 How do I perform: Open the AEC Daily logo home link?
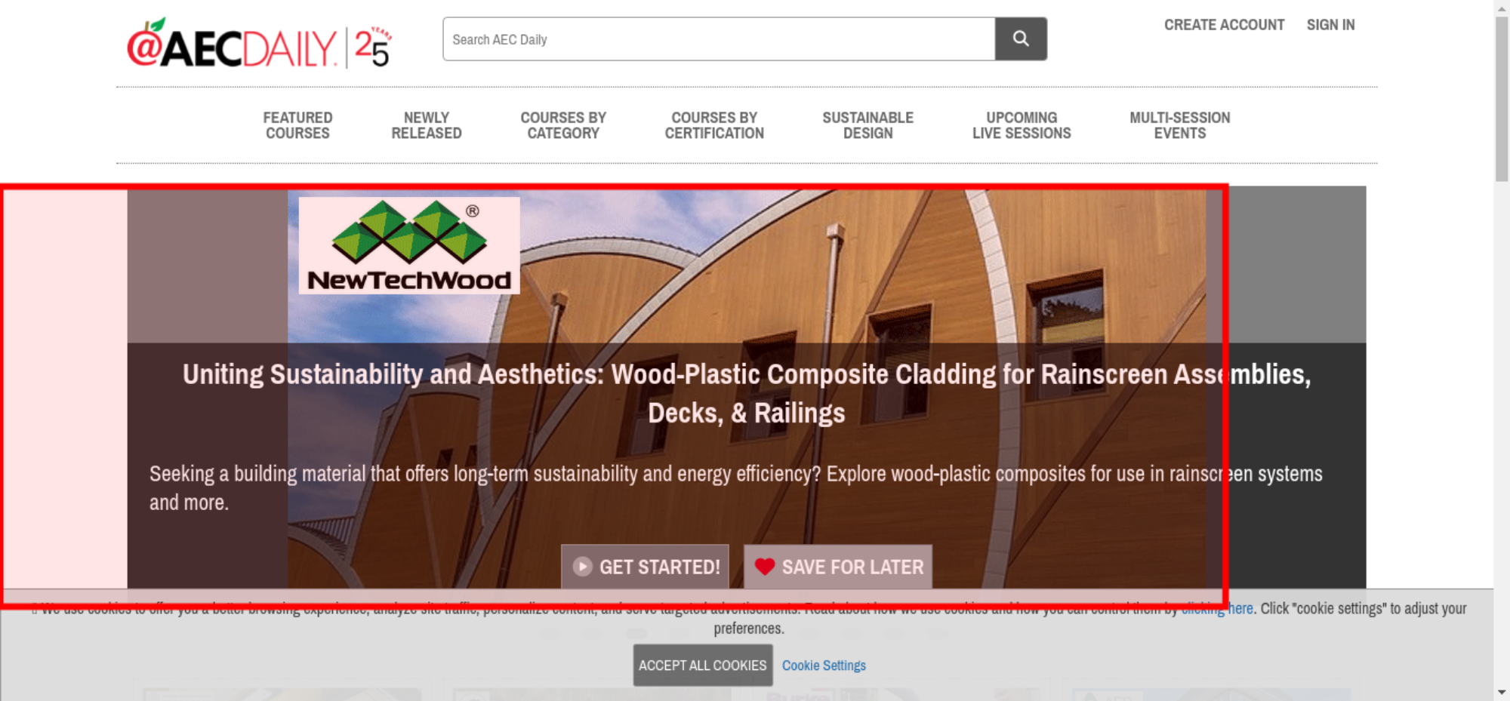pyautogui.click(x=259, y=45)
